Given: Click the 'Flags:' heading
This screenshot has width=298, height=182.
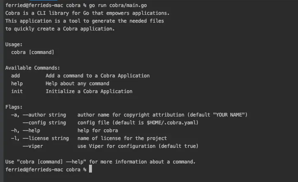Looking at the screenshot, I should pyautogui.click(x=14, y=107).
